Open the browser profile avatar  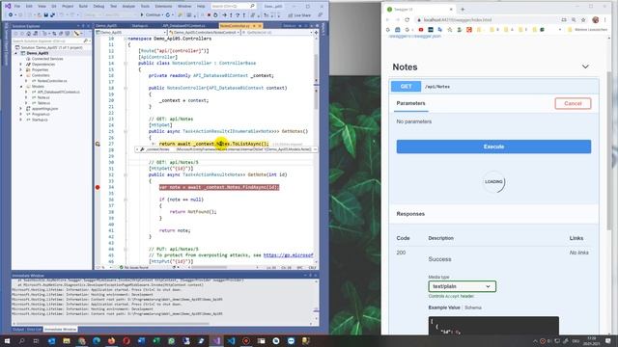595,19
